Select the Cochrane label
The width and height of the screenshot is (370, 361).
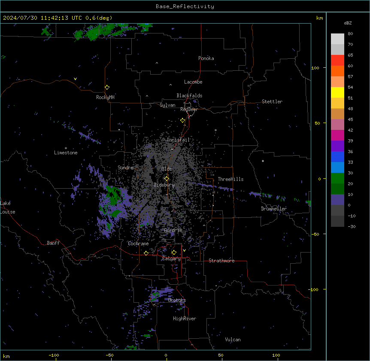(x=138, y=244)
